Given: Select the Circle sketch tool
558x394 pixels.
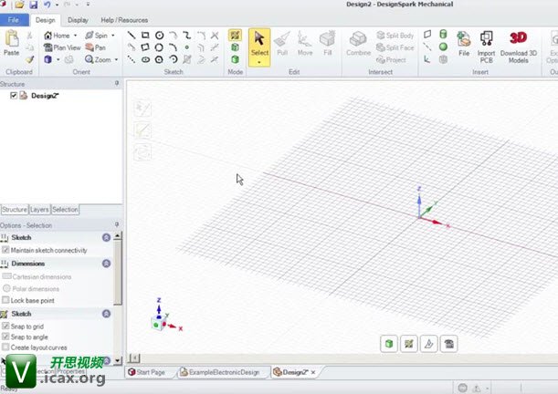Looking at the screenshot, I should (x=160, y=36).
